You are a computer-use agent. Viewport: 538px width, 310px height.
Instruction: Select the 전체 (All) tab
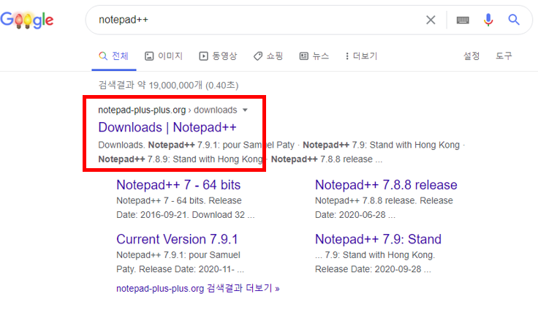113,56
